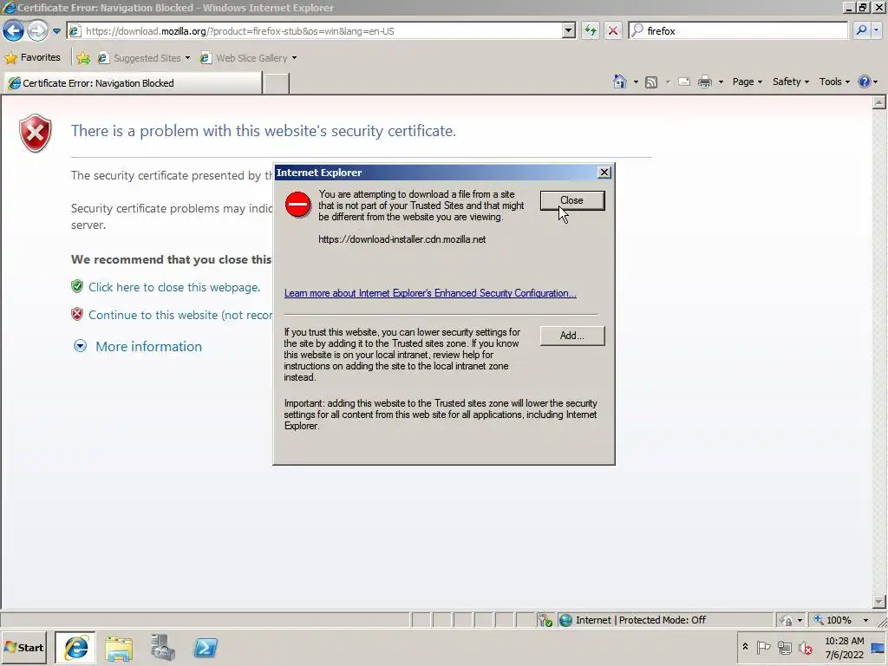Open the zoom level dropdown arrow
The image size is (888, 666).
tap(865, 620)
